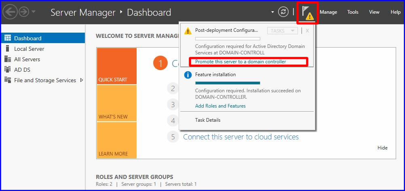Click the back navigation arrow
Viewport: 405px width, 191px height.
coord(10,12)
